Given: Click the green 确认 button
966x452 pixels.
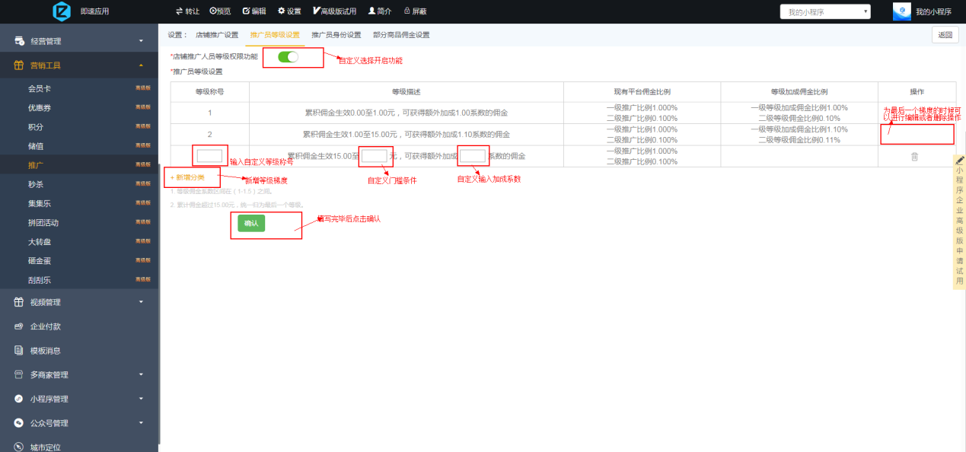Looking at the screenshot, I should click(x=251, y=223).
